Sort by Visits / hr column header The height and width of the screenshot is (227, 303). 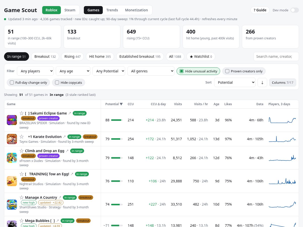pos(201,104)
